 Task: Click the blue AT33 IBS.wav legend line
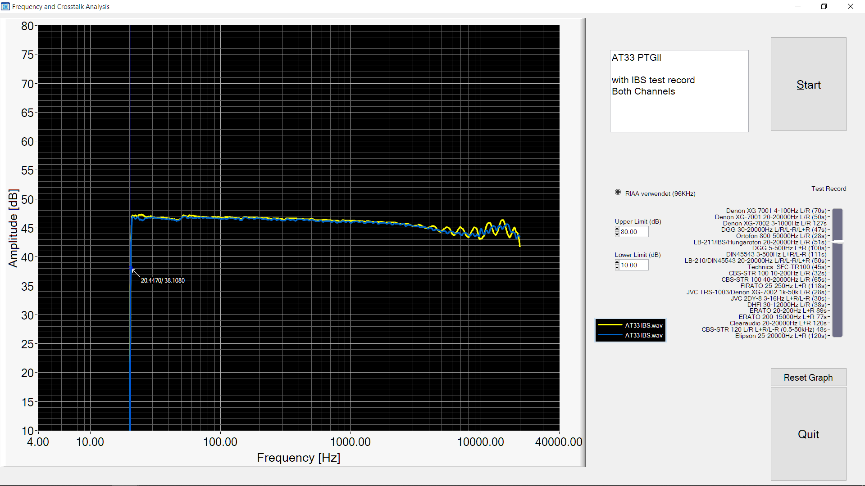coord(610,335)
